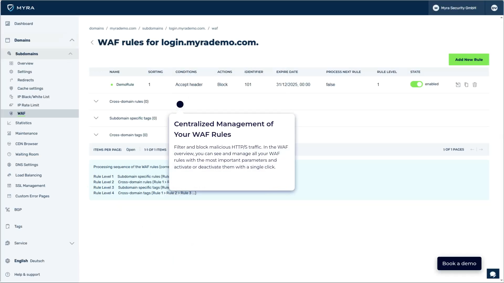
Task: Open the IP Rate Limit page
Action: coord(28,105)
